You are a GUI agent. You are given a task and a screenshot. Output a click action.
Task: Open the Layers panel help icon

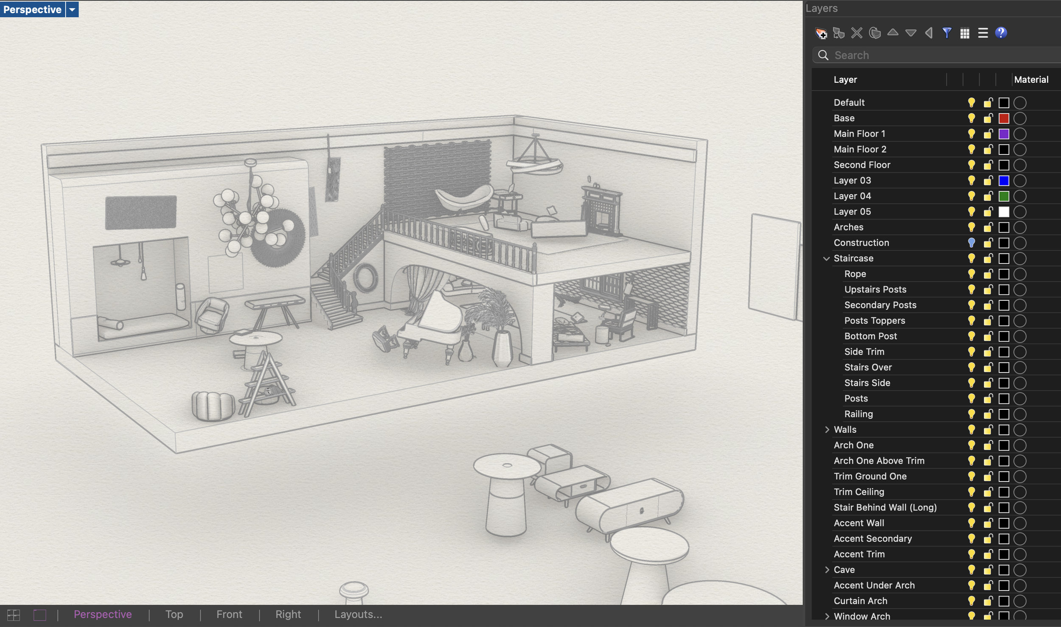[x=1001, y=33]
